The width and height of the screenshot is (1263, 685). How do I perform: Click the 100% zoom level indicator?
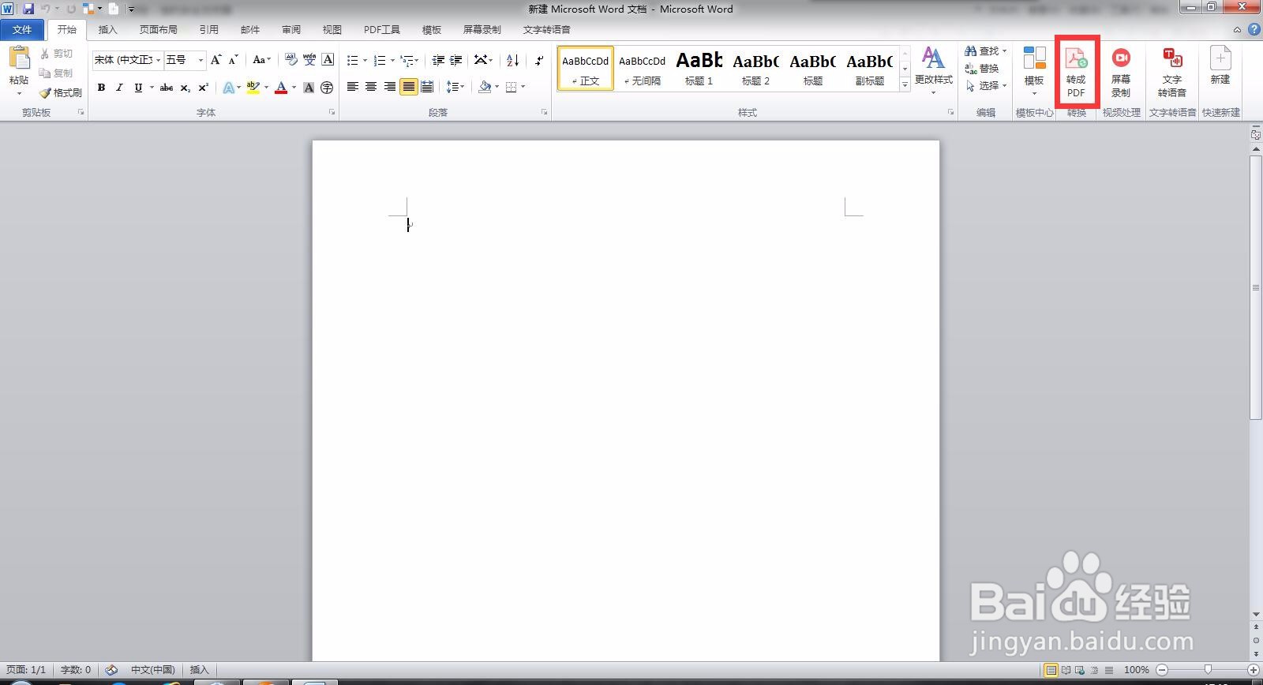1136,669
